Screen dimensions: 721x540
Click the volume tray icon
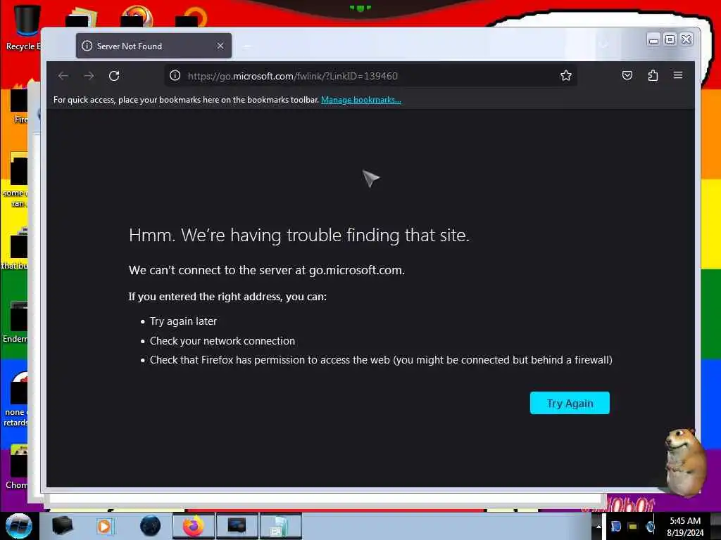coord(650,527)
